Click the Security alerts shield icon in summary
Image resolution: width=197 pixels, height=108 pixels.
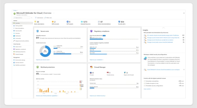tap(119, 22)
